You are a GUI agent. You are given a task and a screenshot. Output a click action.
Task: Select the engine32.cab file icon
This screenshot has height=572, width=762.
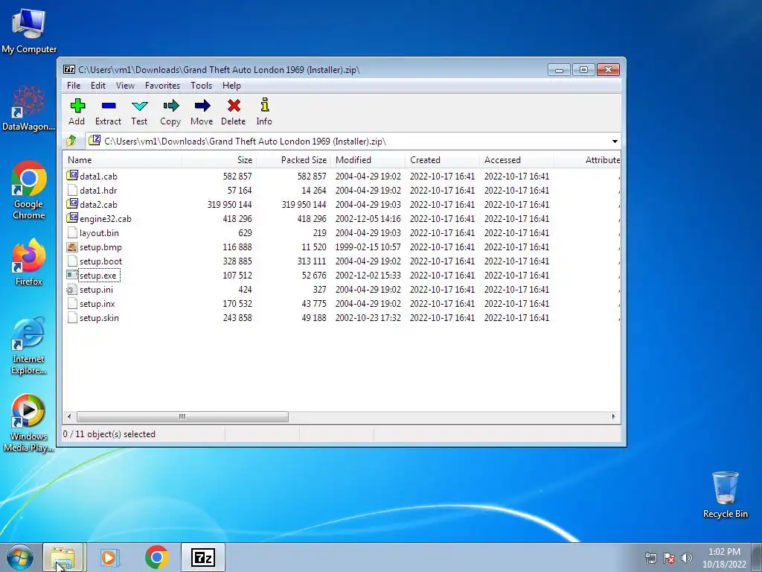pyautogui.click(x=72, y=218)
